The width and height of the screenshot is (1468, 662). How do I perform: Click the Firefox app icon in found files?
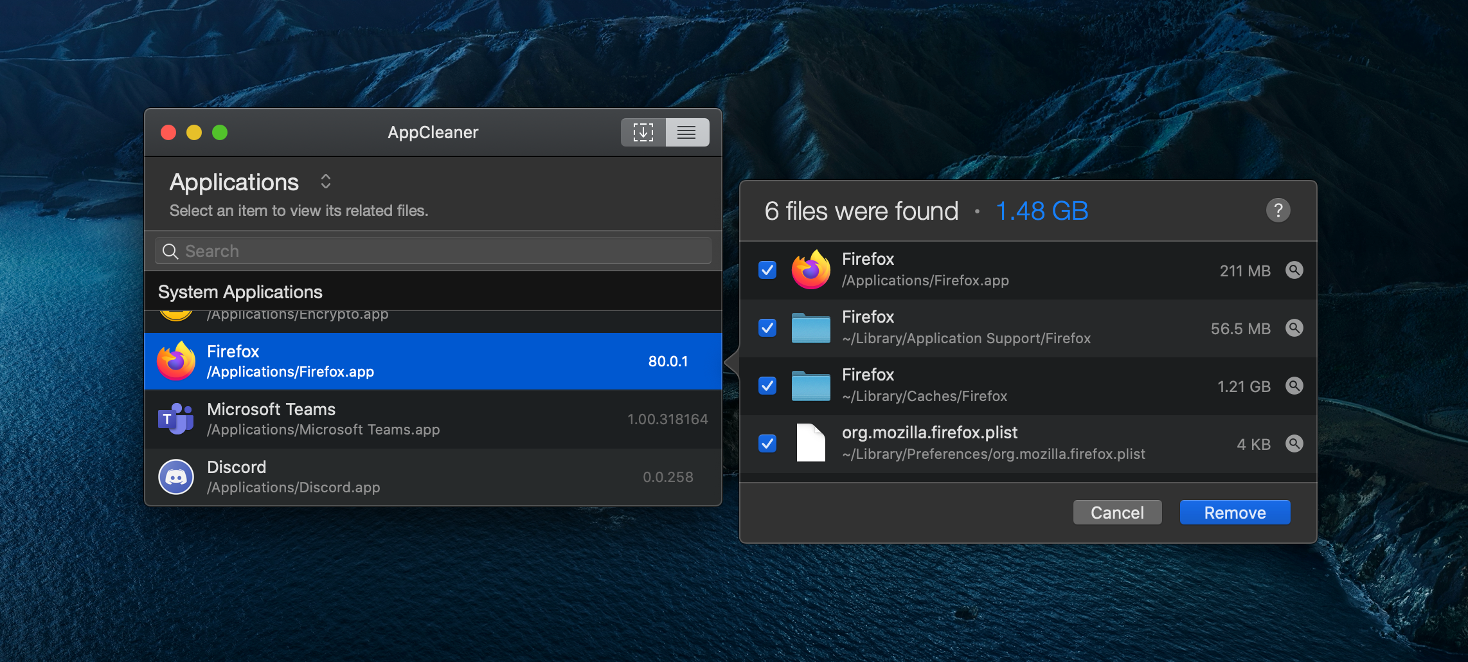click(810, 269)
